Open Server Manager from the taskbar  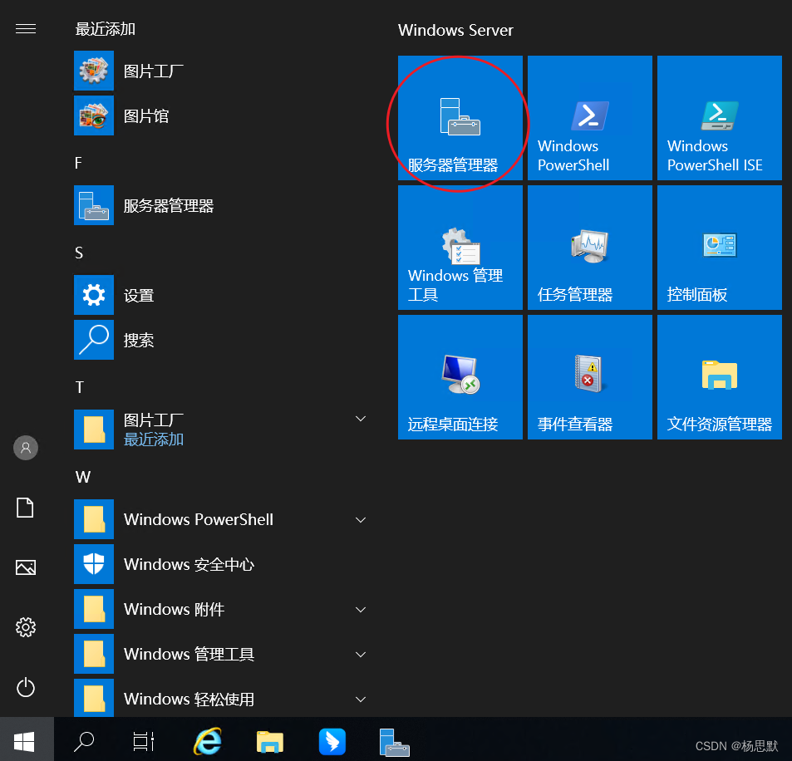click(394, 742)
